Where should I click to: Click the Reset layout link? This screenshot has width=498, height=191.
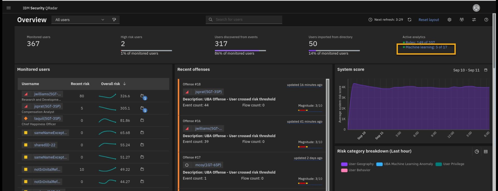429,20
